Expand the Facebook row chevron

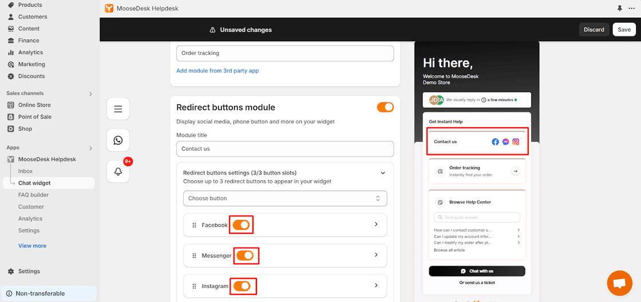tap(376, 224)
